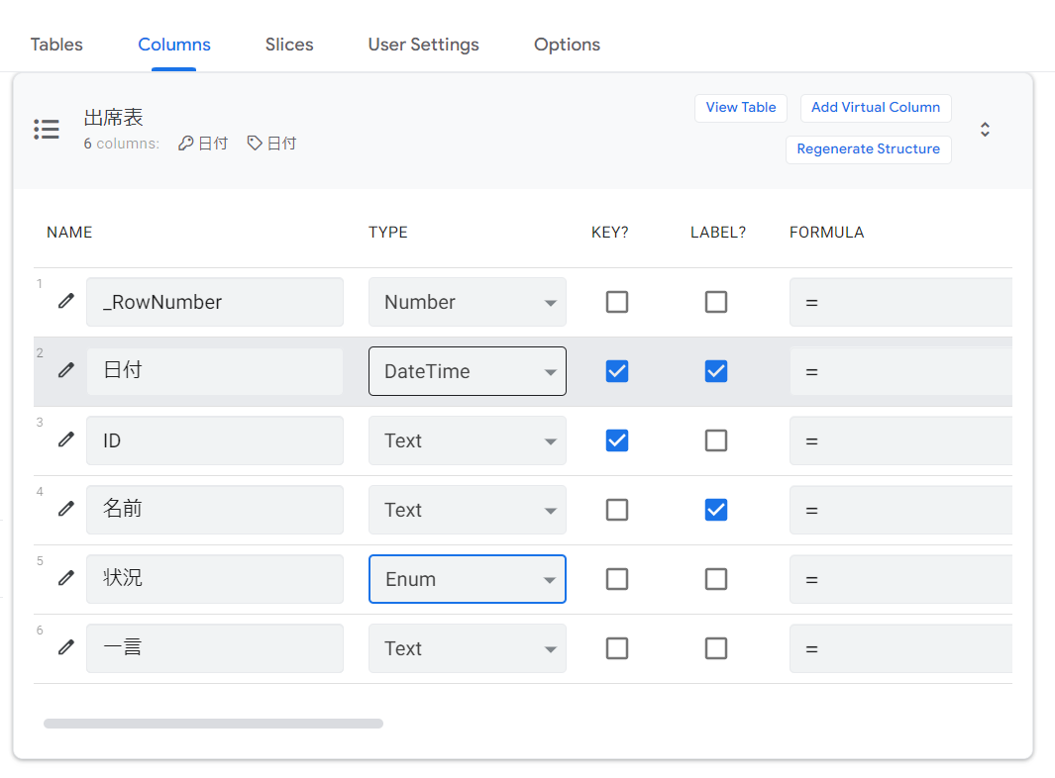Viewport: 1055px width, 778px height.
Task: Click the edit pencil for _RowNumber column
Action: pyautogui.click(x=66, y=301)
